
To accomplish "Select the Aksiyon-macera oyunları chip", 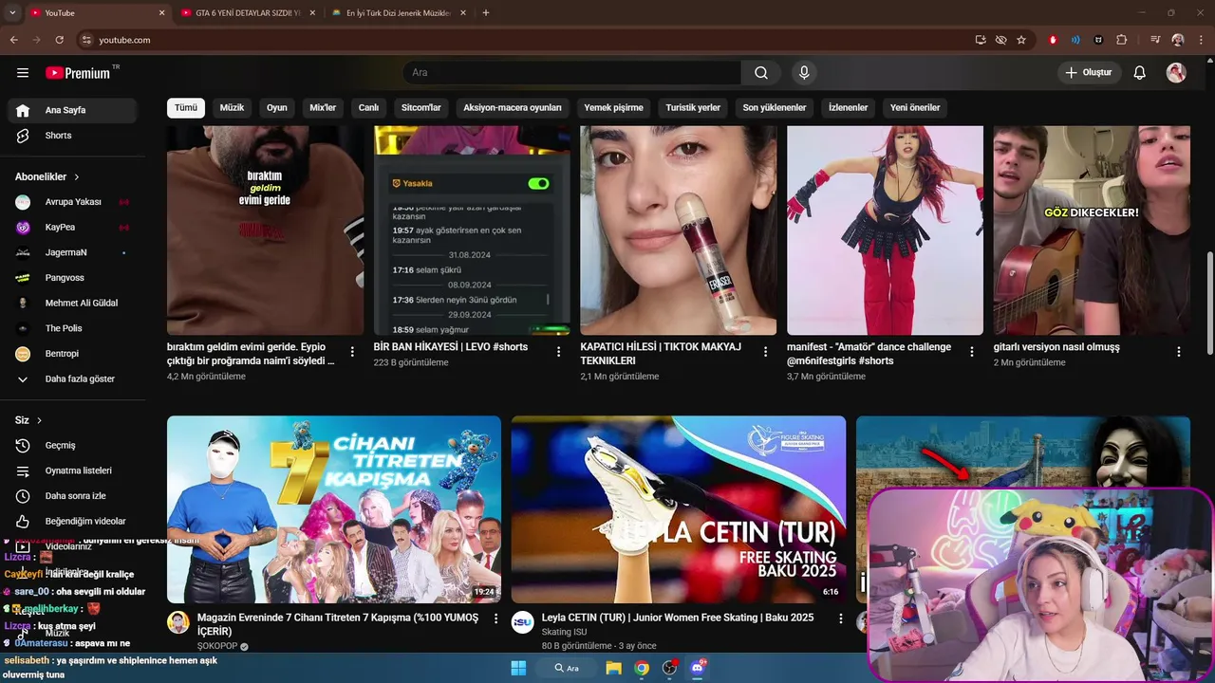I will [513, 108].
